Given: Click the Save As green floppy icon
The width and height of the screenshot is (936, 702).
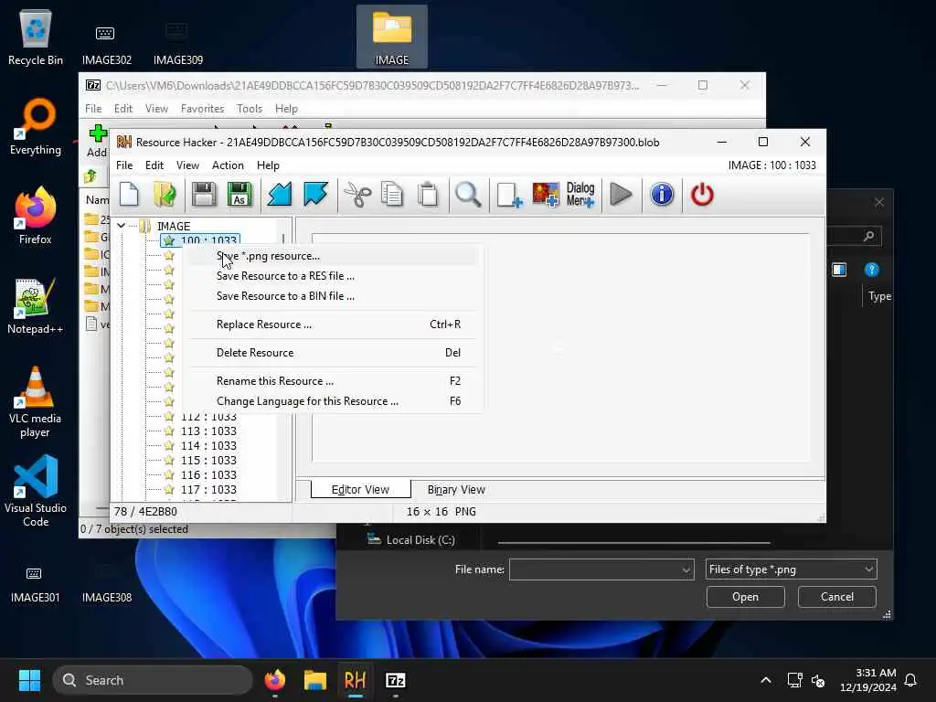Looking at the screenshot, I should coord(239,195).
